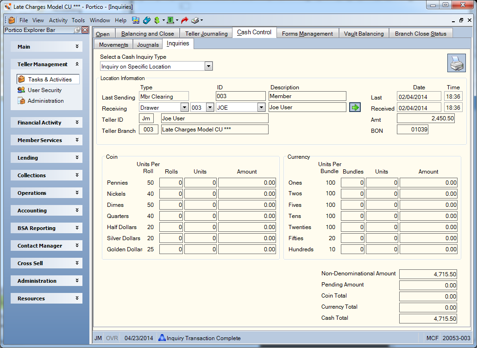Click the green arrow button beside Joe User
The height and width of the screenshot is (348, 477).
tap(355, 107)
